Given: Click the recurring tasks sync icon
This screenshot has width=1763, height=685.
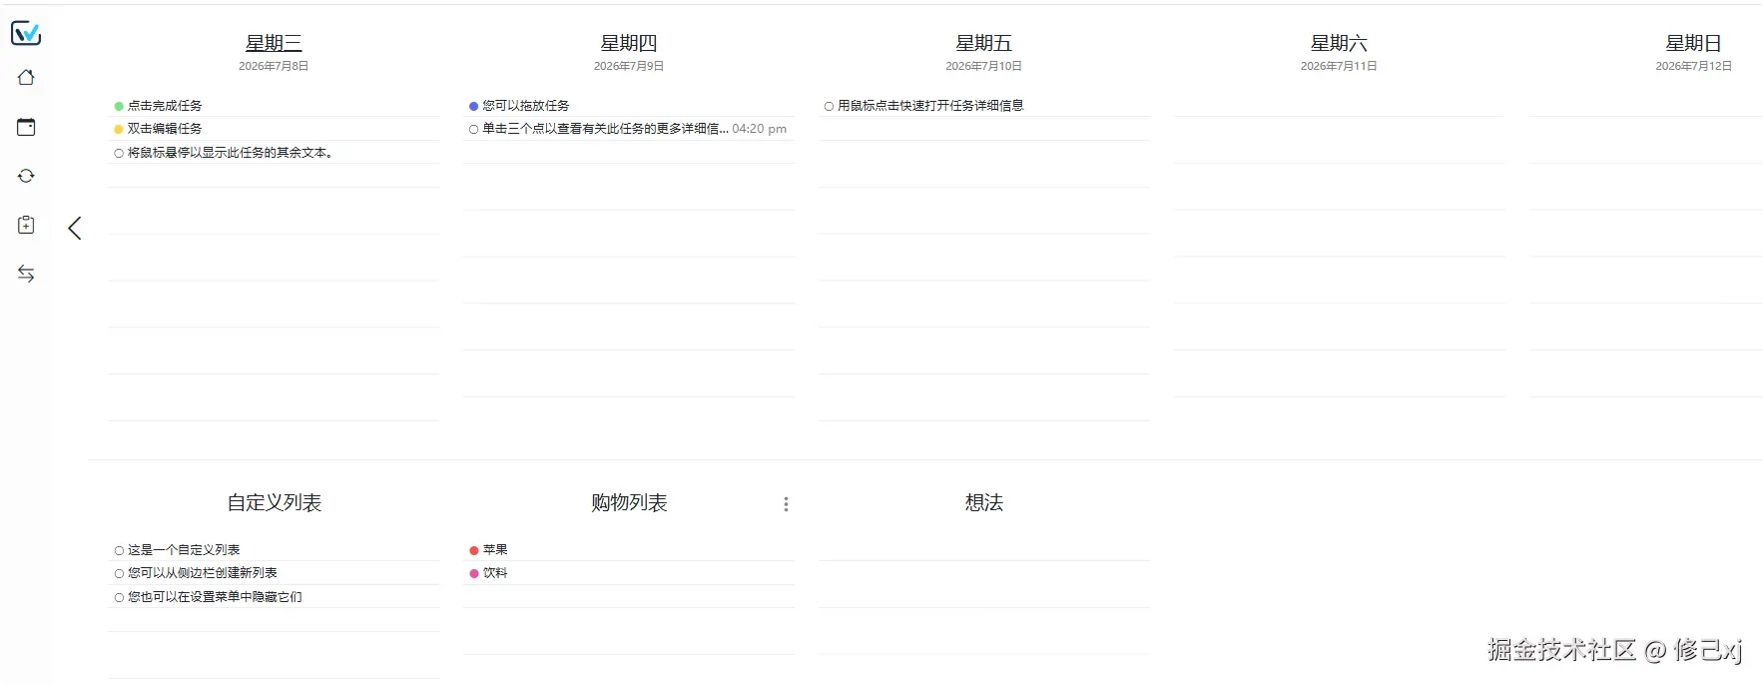Looking at the screenshot, I should [26, 176].
